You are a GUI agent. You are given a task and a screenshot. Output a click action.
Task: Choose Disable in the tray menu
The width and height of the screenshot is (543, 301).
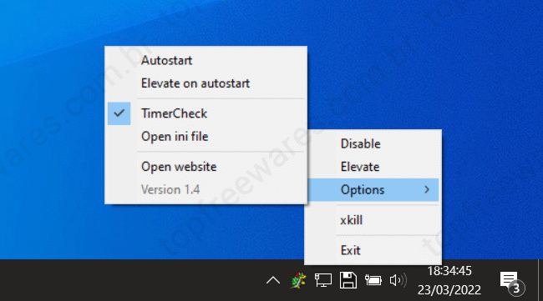373,143
